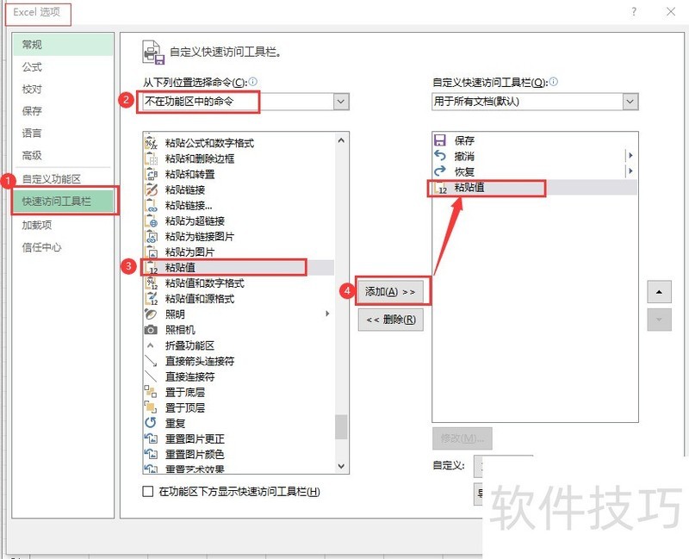Open the 保存 options category in the sidebar
This screenshot has width=689, height=559.
63,111
